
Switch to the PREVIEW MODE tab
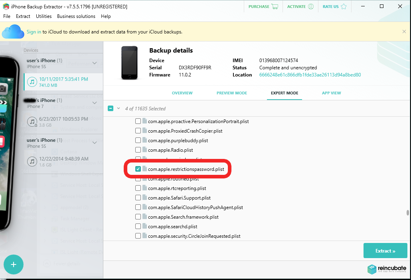(x=232, y=93)
